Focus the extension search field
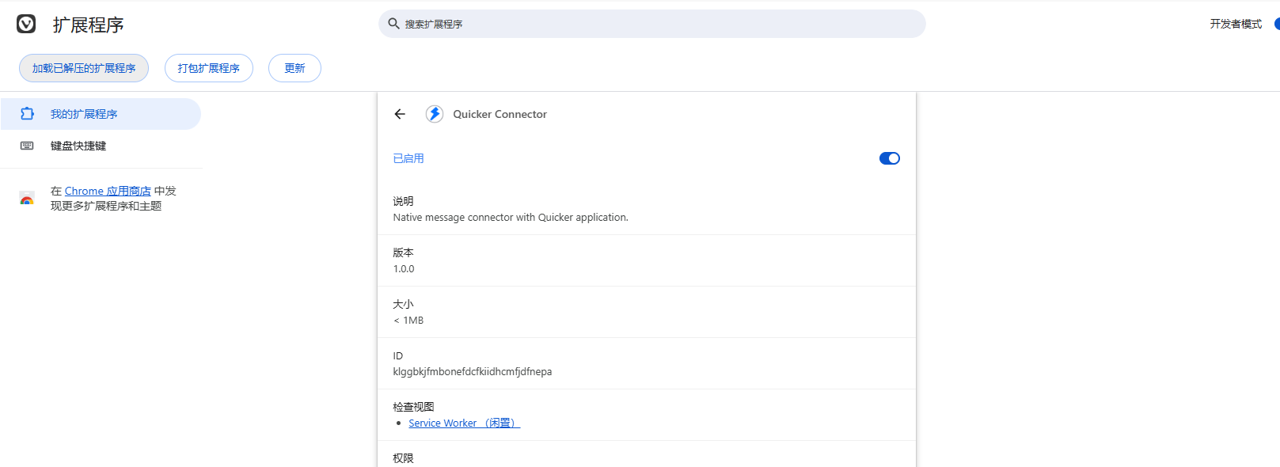The width and height of the screenshot is (1280, 467). coord(651,24)
